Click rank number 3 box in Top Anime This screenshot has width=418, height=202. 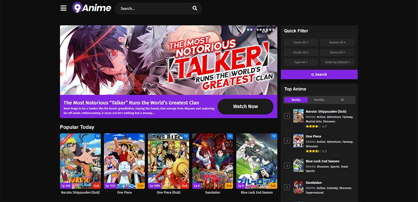coord(287,166)
